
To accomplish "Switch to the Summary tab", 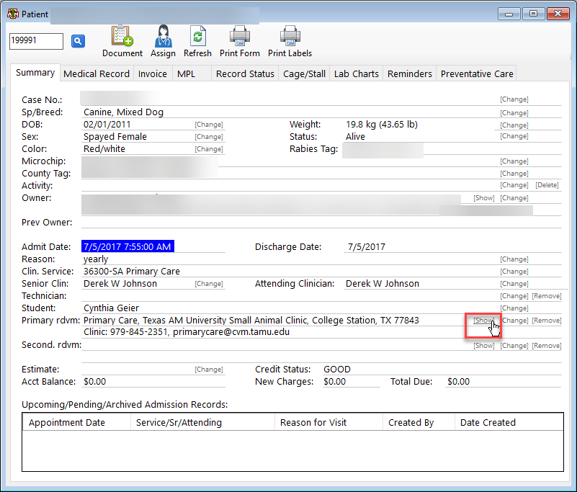I will pos(35,73).
